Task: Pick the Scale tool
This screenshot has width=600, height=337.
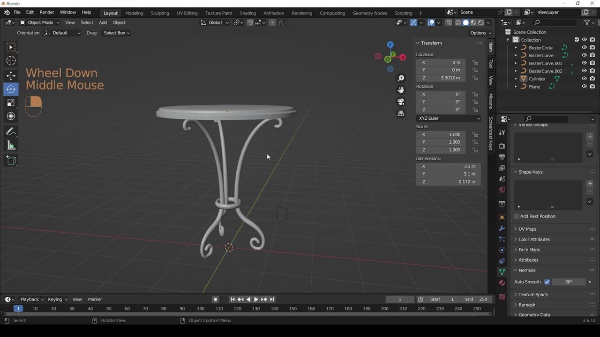Action: point(11,103)
